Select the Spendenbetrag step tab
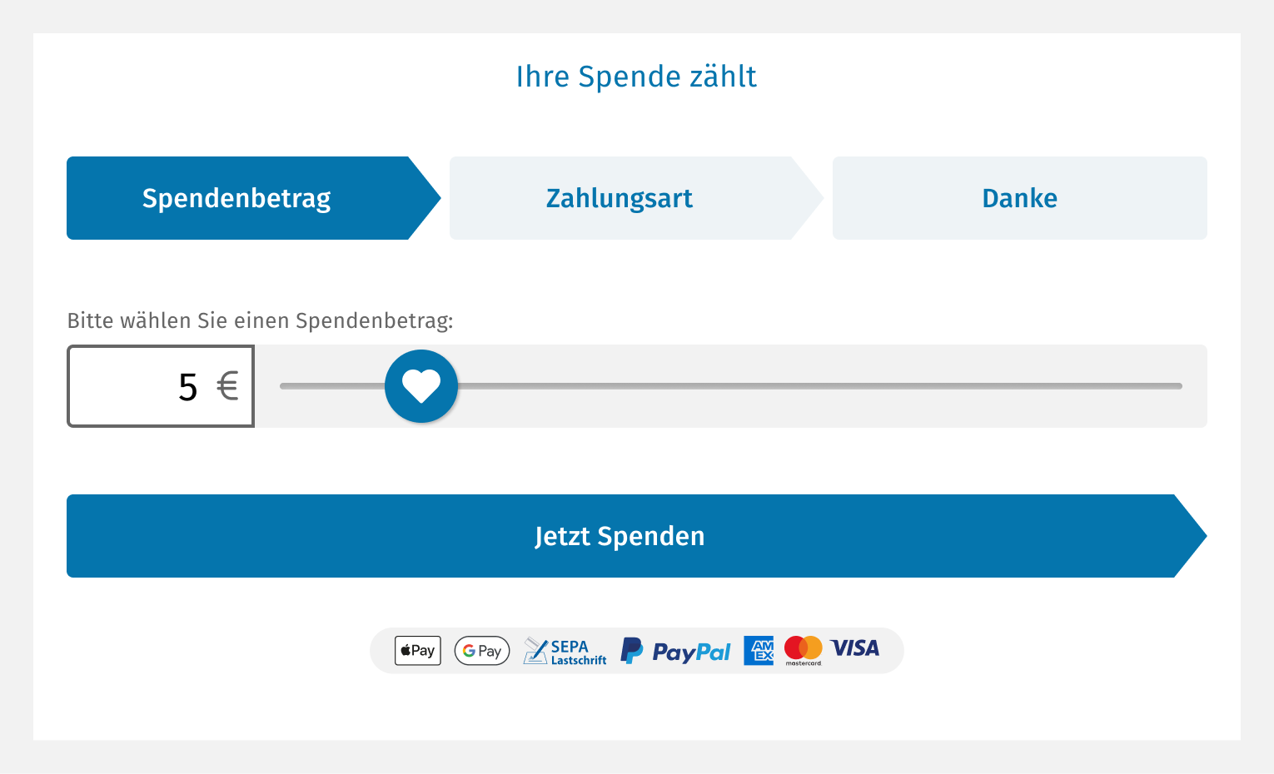The height and width of the screenshot is (774, 1274). pyautogui.click(x=237, y=198)
